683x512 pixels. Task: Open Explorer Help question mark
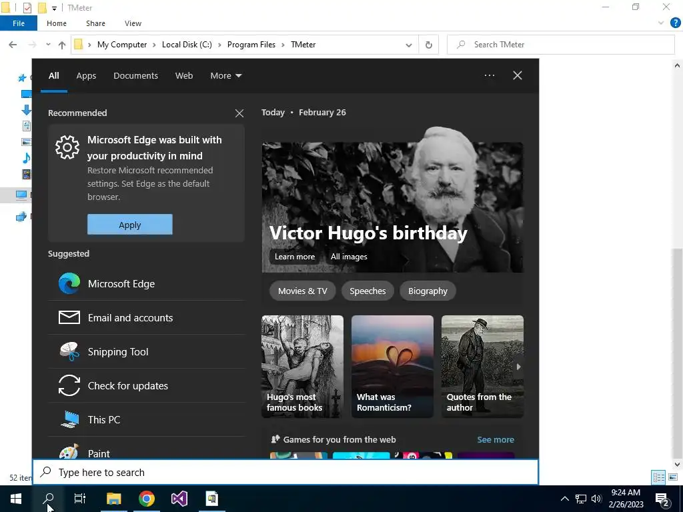click(675, 23)
